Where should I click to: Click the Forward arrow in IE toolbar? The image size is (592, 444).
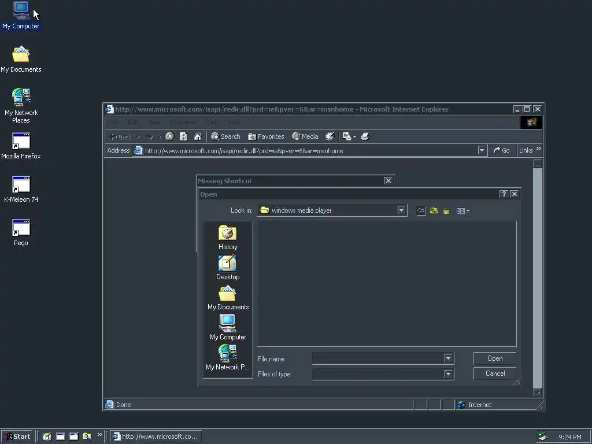pyautogui.click(x=149, y=136)
